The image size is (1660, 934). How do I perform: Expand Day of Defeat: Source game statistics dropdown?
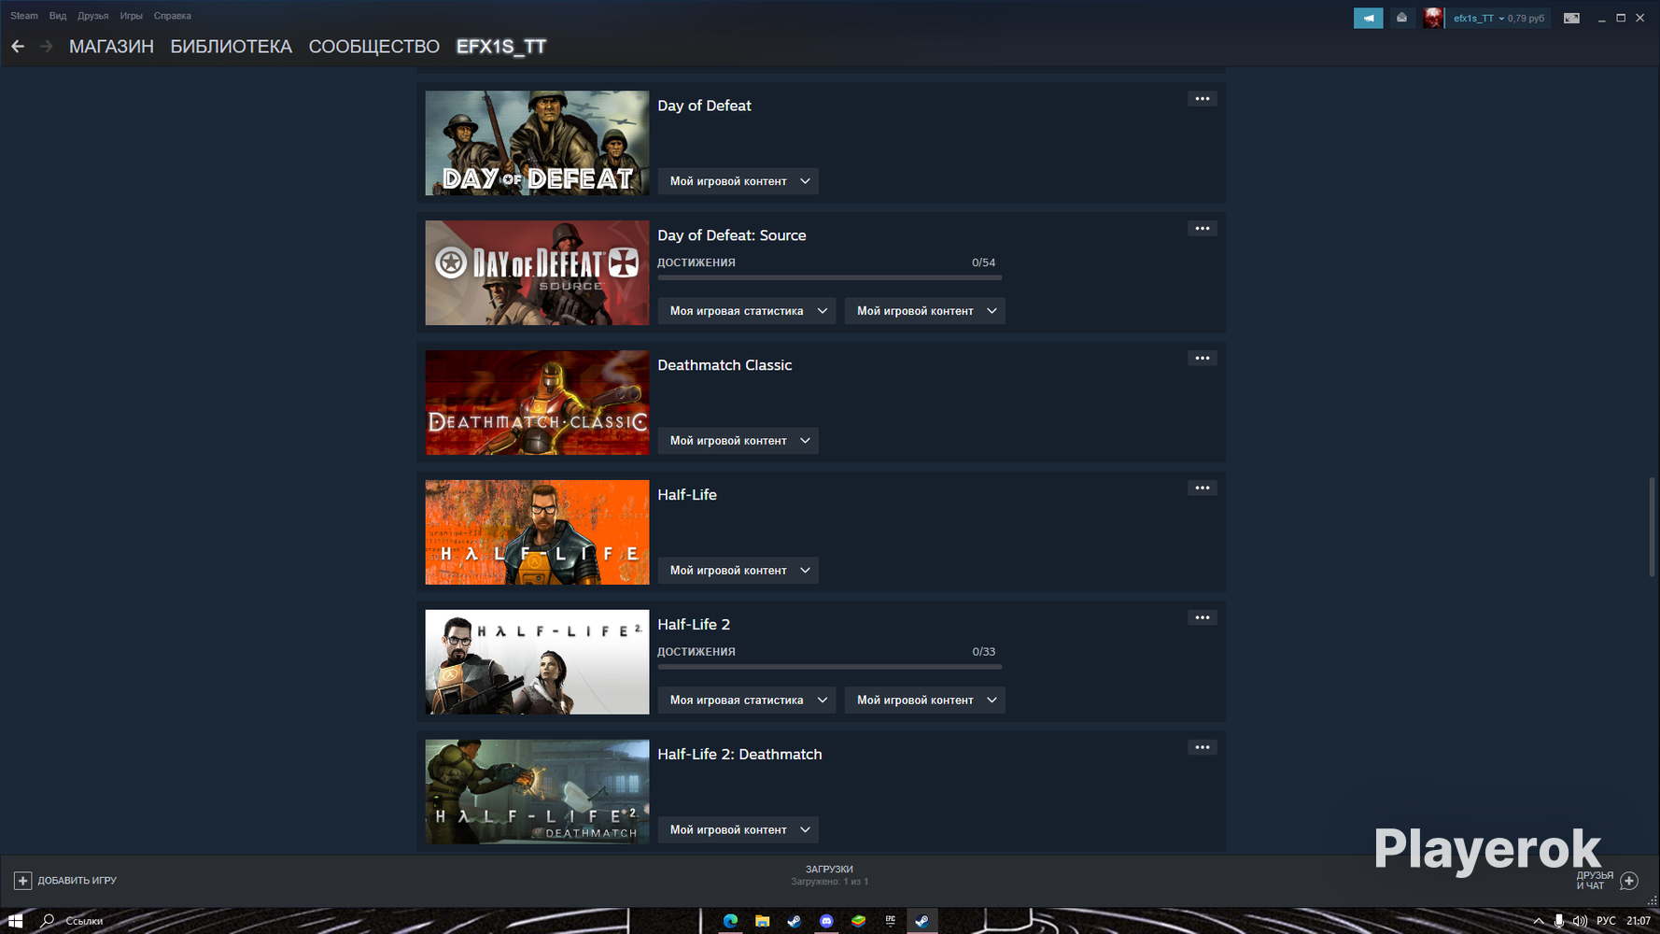click(x=746, y=311)
